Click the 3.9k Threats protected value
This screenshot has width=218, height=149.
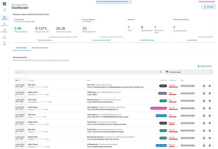[18, 28]
